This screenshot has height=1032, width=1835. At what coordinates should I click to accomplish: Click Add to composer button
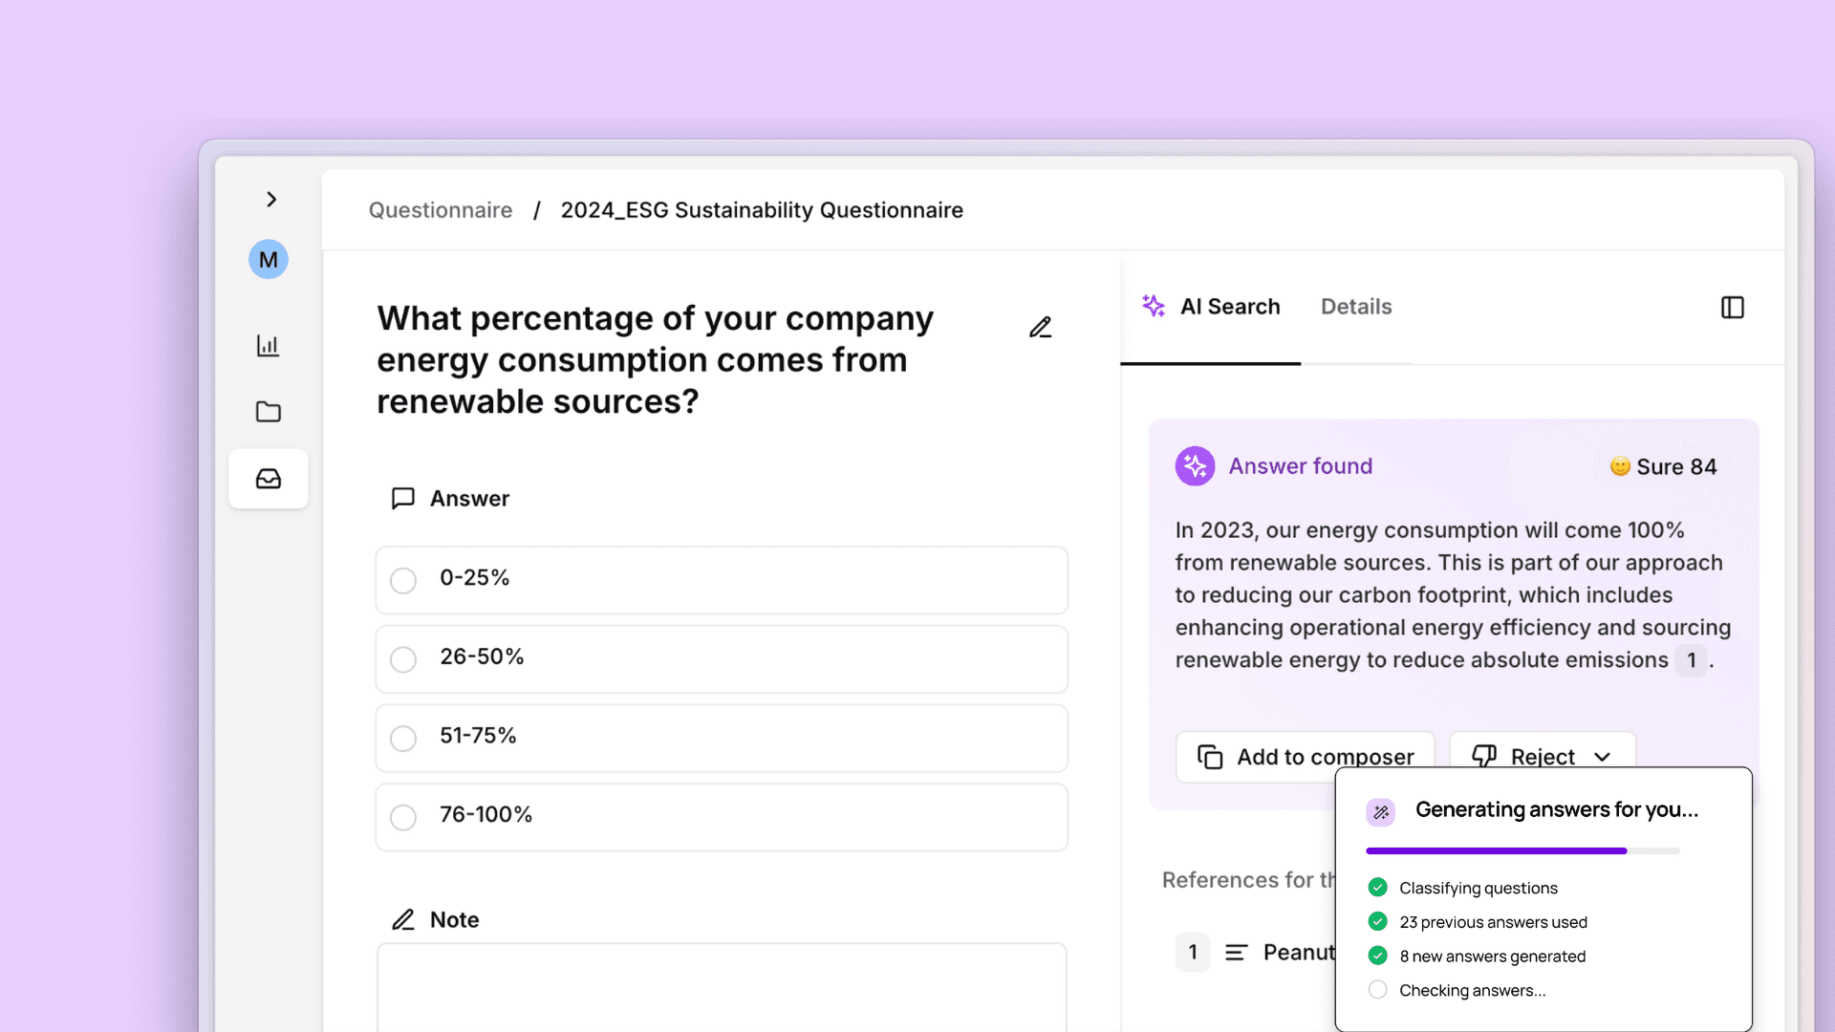point(1306,757)
